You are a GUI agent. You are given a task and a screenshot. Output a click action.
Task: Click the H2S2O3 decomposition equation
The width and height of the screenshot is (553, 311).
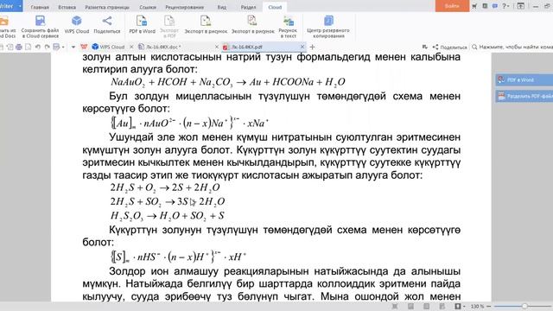pos(167,215)
